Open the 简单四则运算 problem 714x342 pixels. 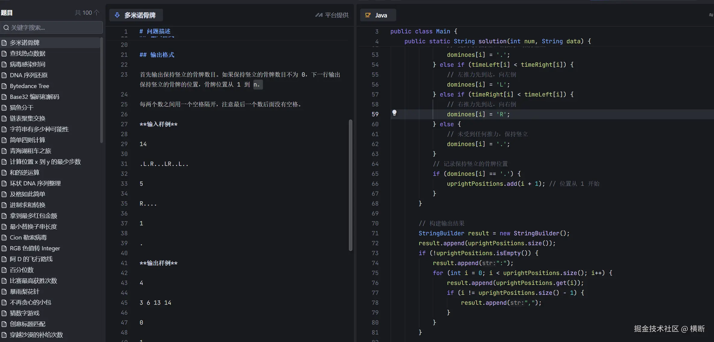pos(27,140)
